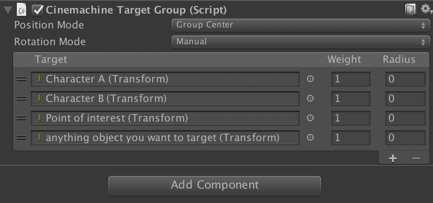Screen dimensions: 433x203
Task: Select the Character A Transform target field
Action: (x=165, y=79)
